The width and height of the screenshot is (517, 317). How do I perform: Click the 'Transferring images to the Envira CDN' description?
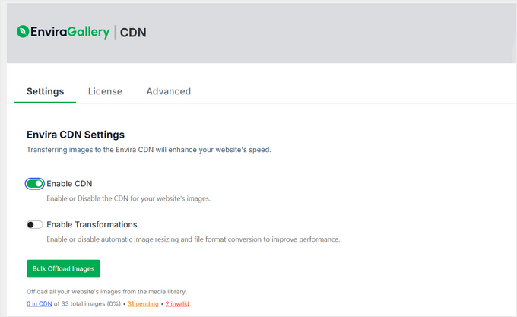[148, 150]
